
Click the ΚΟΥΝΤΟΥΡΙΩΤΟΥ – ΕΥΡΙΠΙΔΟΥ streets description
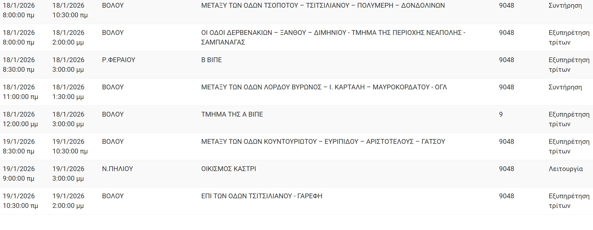pyautogui.click(x=323, y=142)
